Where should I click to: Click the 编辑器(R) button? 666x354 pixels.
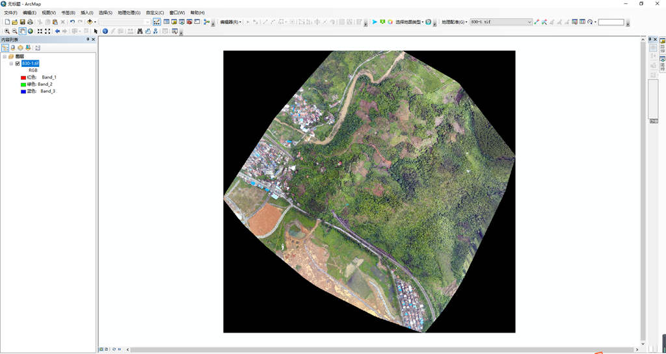tap(230, 22)
